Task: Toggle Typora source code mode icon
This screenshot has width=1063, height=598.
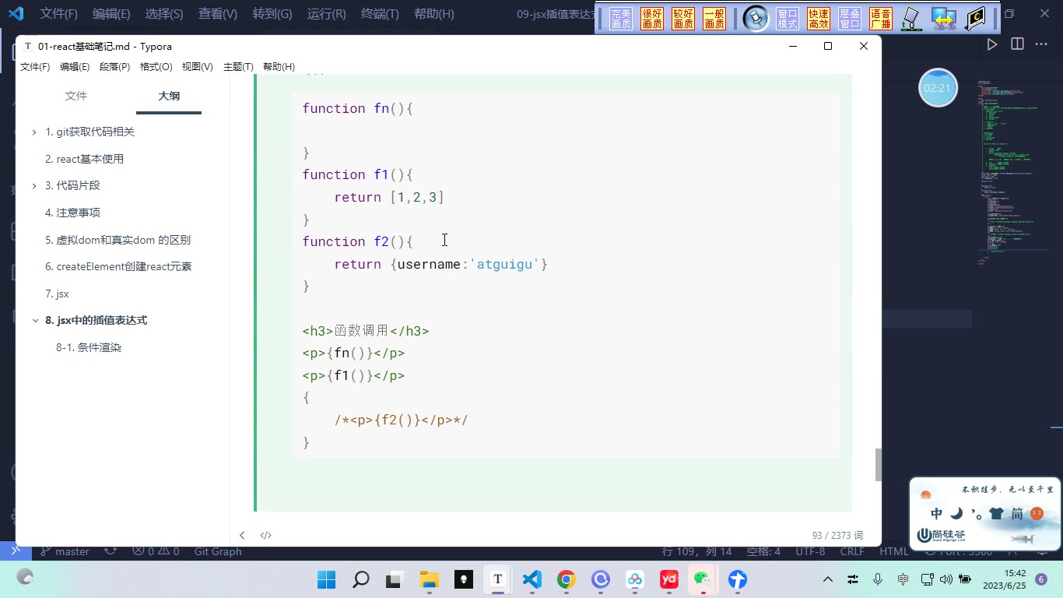Action: click(x=265, y=535)
